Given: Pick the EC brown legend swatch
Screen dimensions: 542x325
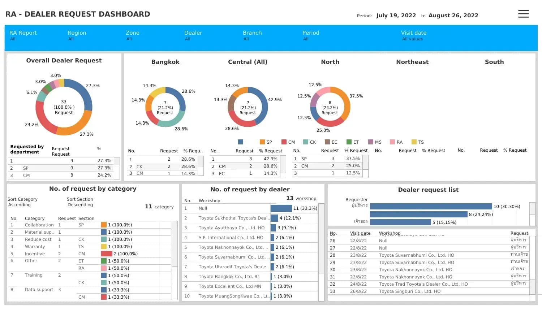Looking at the screenshot, I should [x=327, y=142].
